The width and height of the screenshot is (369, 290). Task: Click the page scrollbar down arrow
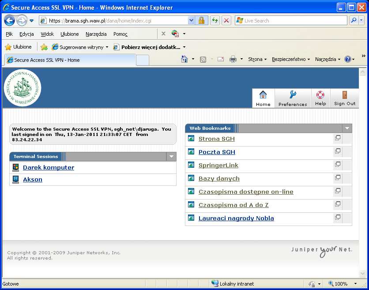(362, 273)
